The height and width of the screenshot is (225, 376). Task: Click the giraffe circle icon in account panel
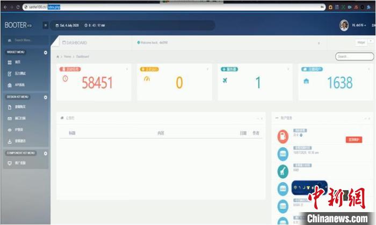[283, 171]
